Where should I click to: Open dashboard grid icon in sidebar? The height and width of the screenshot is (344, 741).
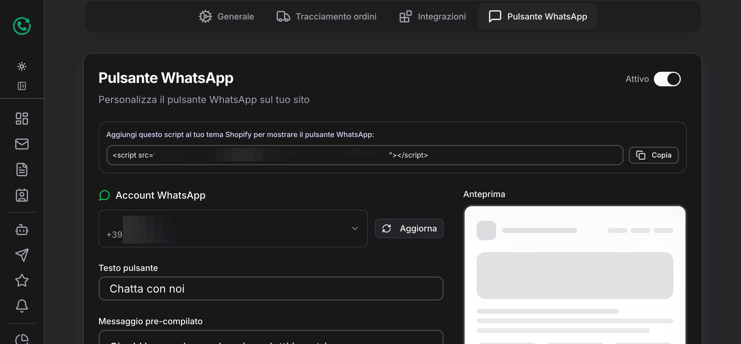22,119
